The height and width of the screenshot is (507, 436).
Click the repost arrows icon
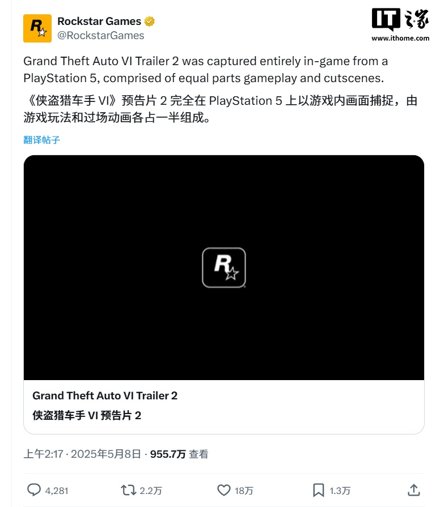tap(129, 490)
